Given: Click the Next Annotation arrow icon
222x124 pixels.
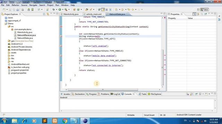Looking at the screenshot, I should coord(117,10).
